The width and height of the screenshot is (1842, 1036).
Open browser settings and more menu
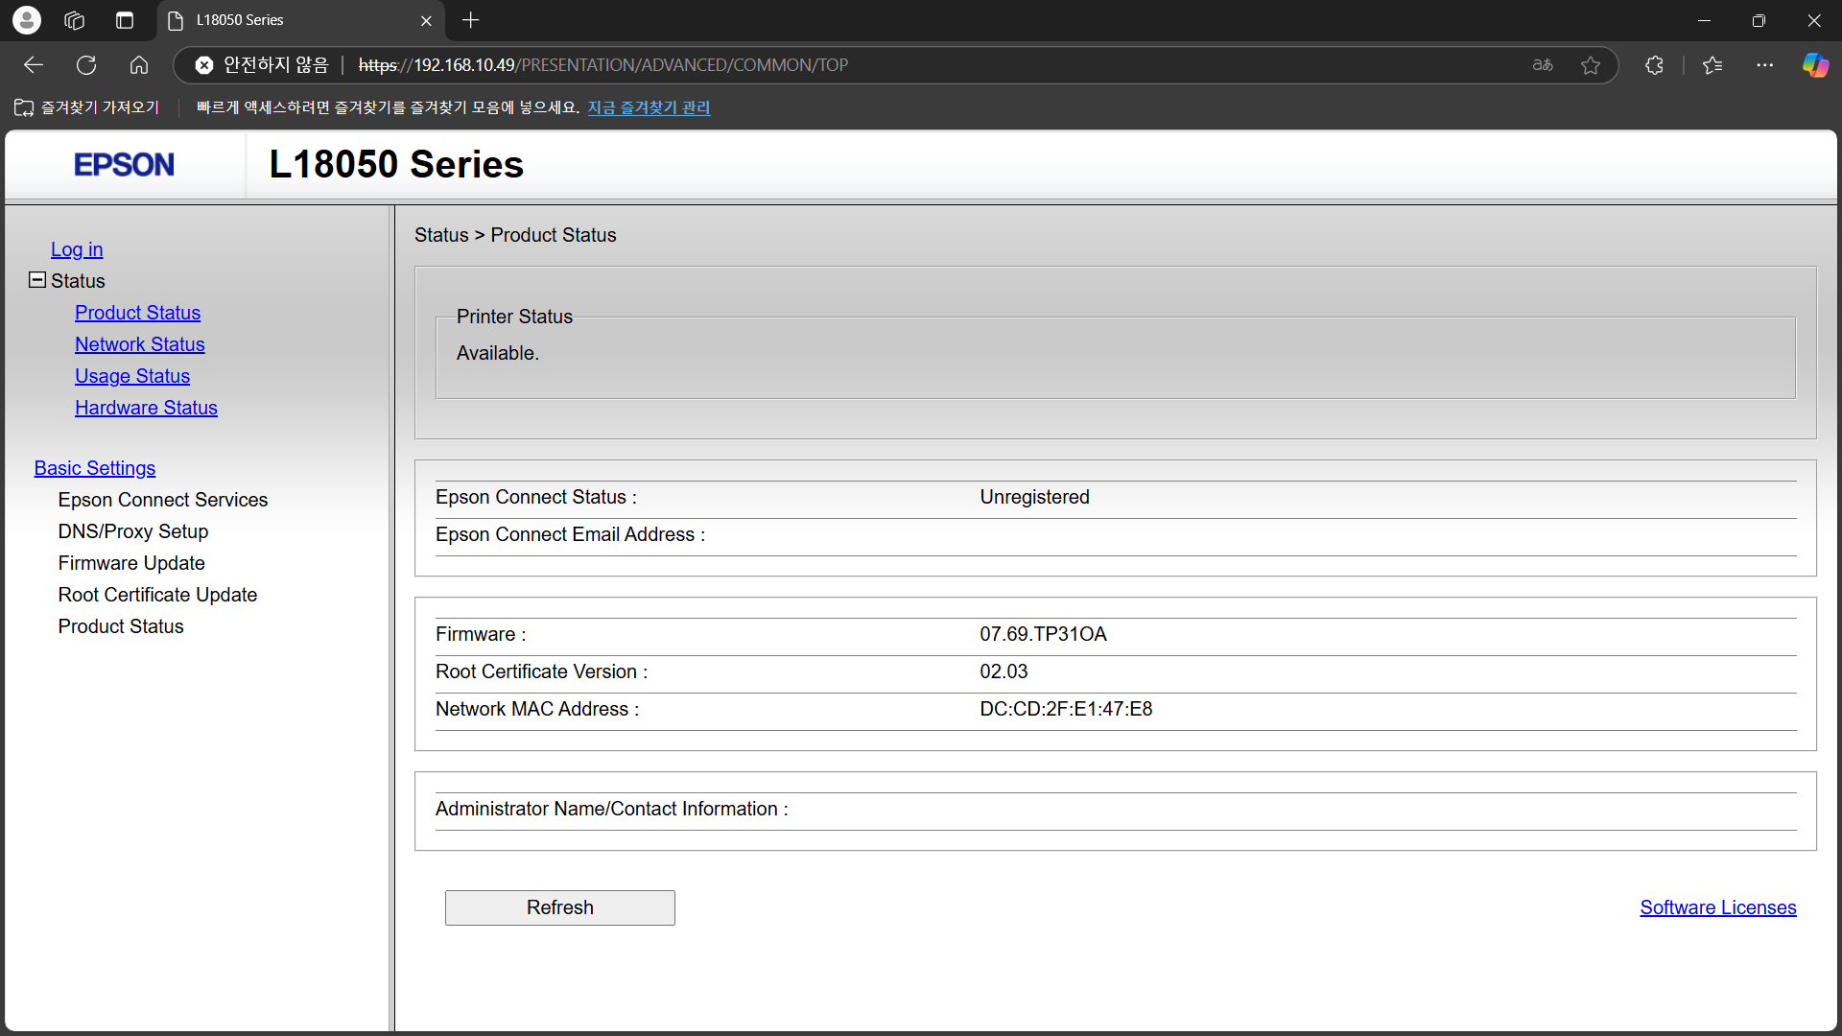click(1765, 65)
